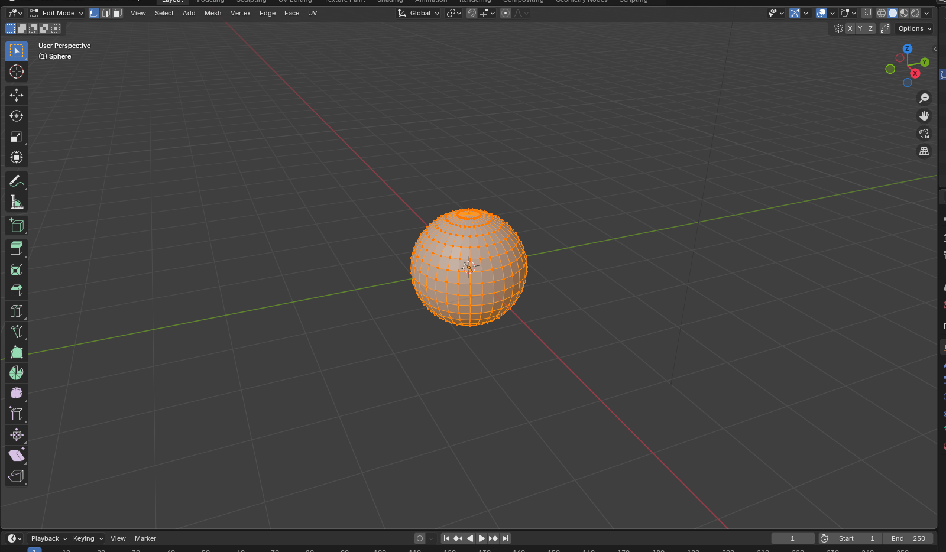The width and height of the screenshot is (946, 552).
Task: Pick the Annotate pencil tool
Action: point(17,181)
